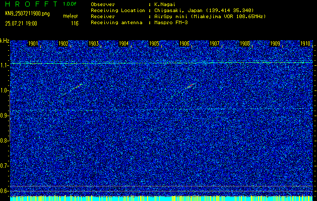Click the 1.0 frequency axis label
Image resolution: width=317 pixels, height=201 pixels.
[4, 91]
